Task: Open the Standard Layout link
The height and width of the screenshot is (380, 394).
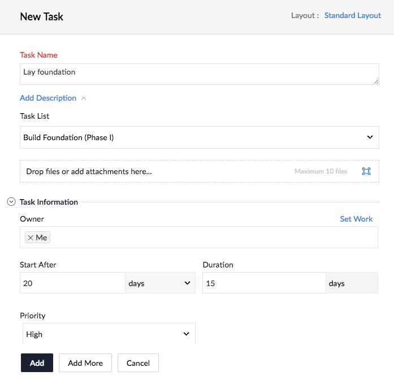Action: tap(353, 15)
